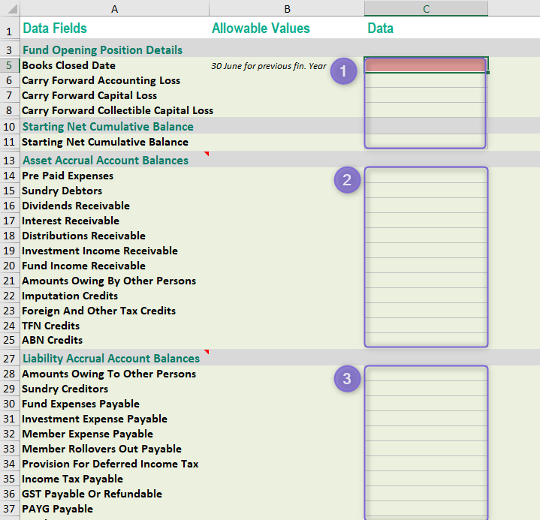
Task: Select column B header
Action: pyautogui.click(x=287, y=8)
